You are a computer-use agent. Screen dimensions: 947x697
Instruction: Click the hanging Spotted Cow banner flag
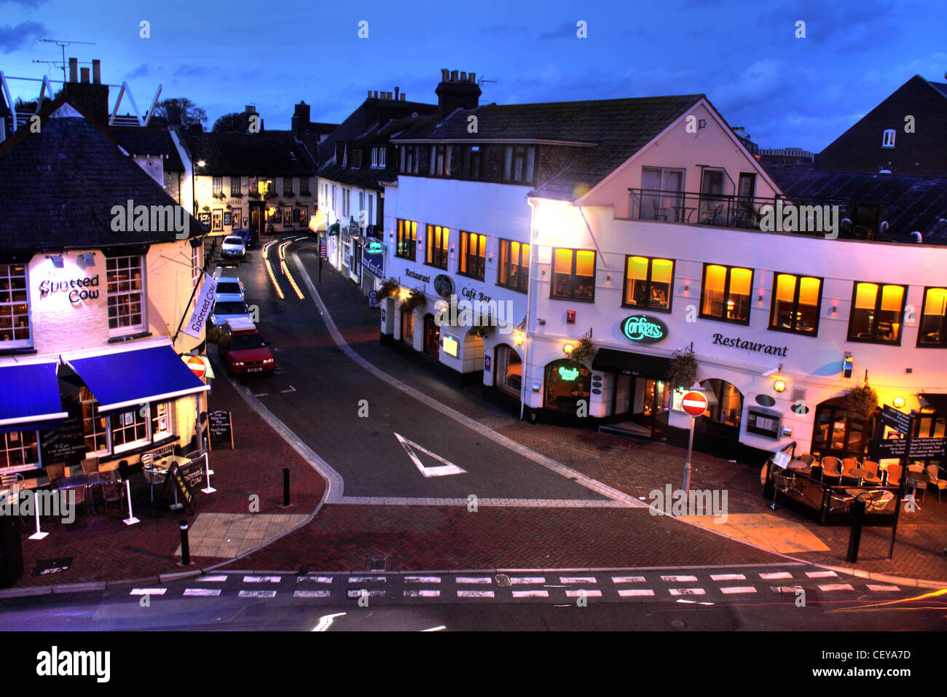pyautogui.click(x=201, y=305)
